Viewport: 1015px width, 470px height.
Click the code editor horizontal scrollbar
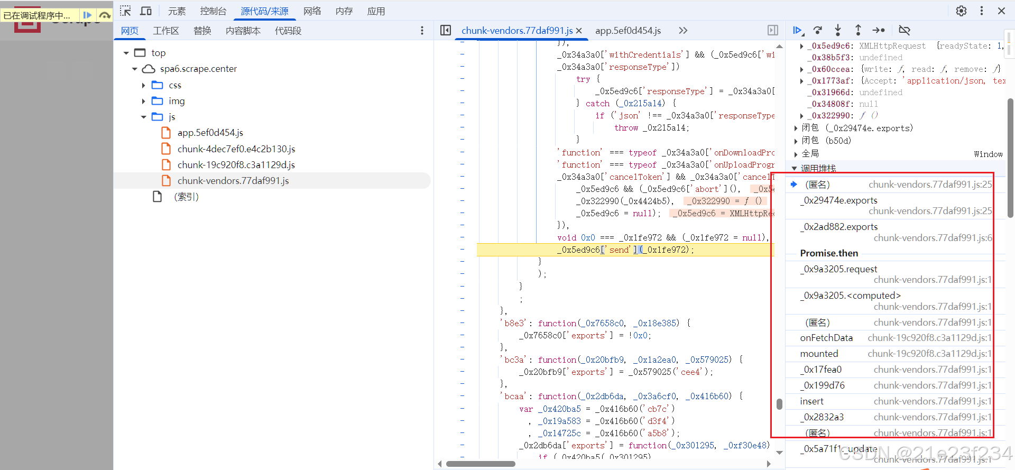481,464
